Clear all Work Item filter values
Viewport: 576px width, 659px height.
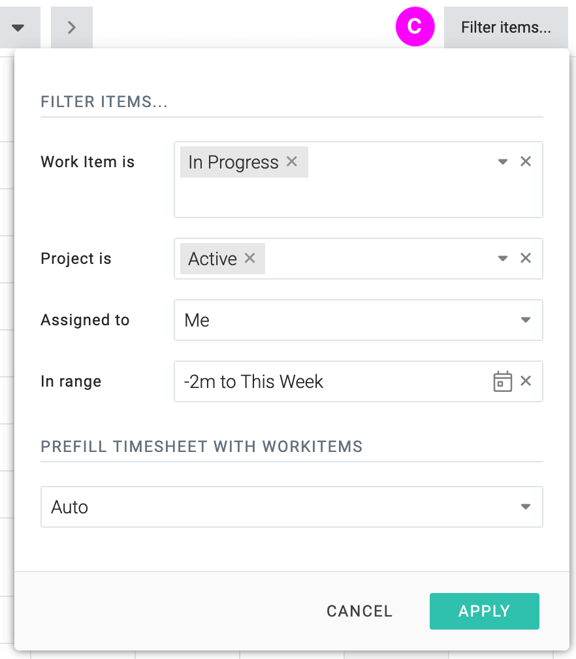(526, 161)
